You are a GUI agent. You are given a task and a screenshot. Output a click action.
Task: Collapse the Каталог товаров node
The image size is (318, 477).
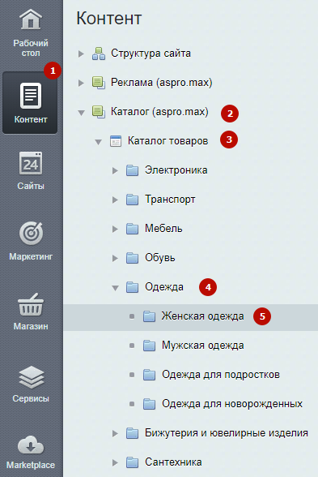(99, 142)
